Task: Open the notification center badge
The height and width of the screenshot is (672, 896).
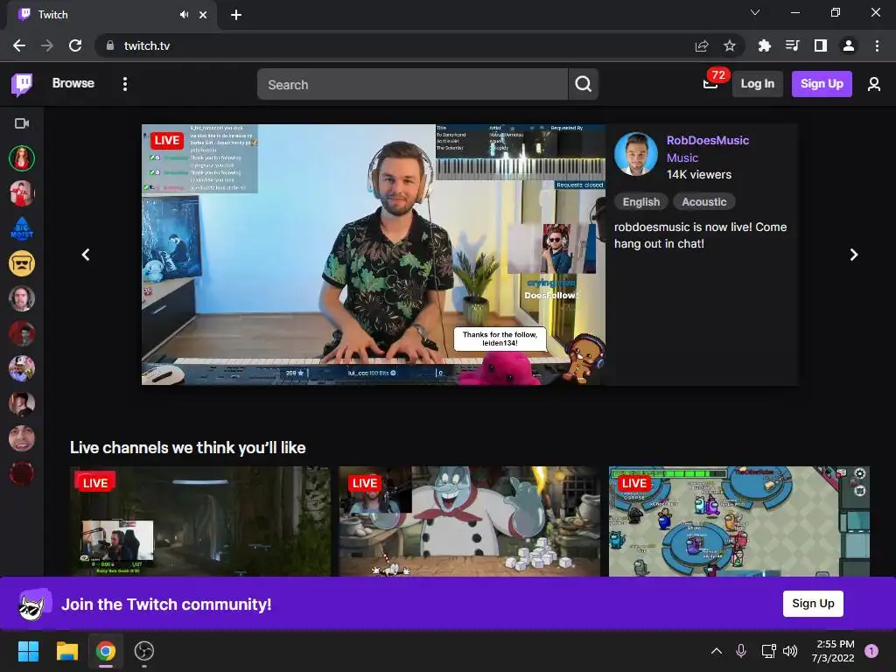Action: [x=871, y=651]
